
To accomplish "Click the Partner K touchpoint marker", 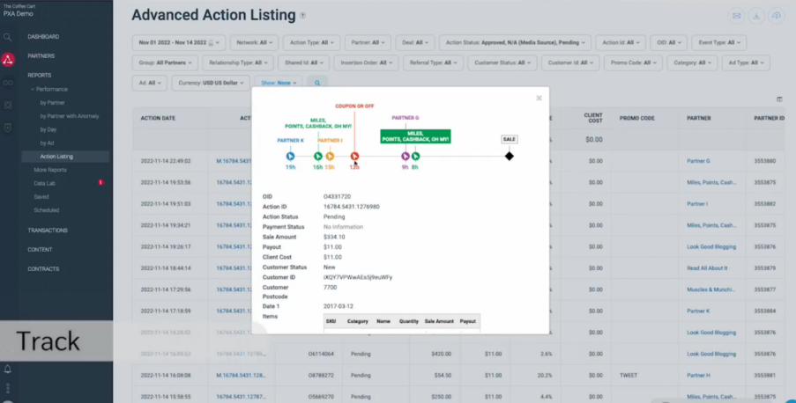I will [290, 157].
